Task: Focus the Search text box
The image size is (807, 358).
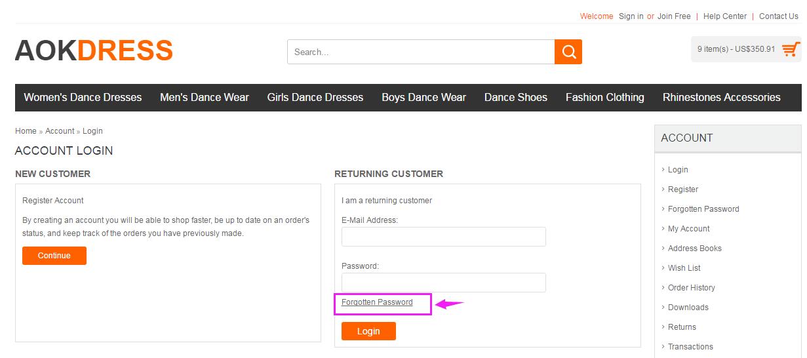Action: pos(421,52)
